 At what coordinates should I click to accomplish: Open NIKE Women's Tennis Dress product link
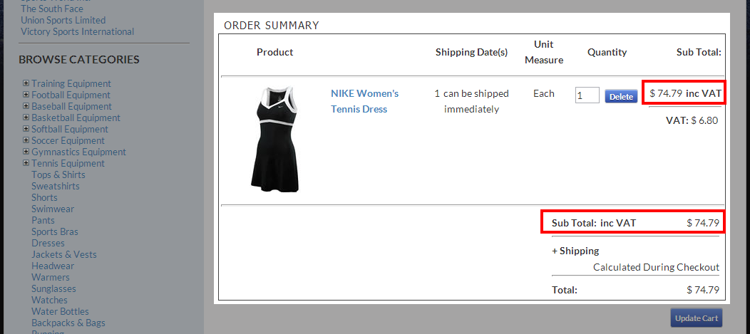click(x=364, y=101)
